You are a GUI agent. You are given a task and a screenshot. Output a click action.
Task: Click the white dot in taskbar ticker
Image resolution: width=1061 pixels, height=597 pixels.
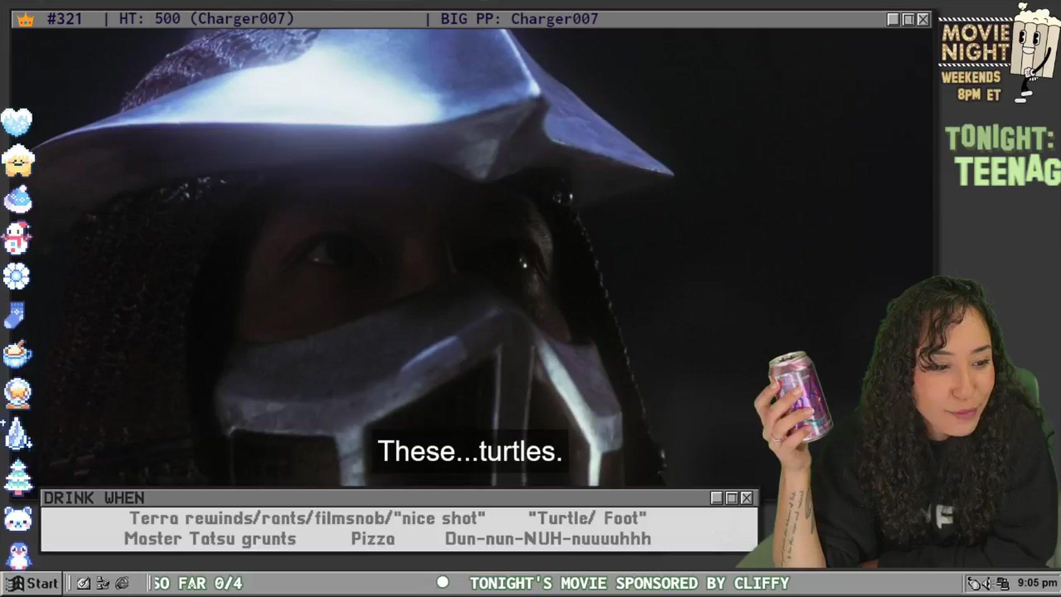[443, 582]
